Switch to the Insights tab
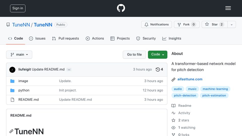 point(172,38)
